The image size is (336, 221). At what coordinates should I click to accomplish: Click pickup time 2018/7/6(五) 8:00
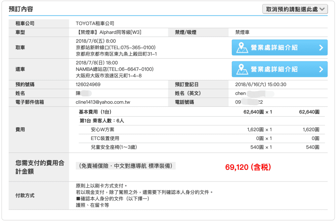pos(96,41)
